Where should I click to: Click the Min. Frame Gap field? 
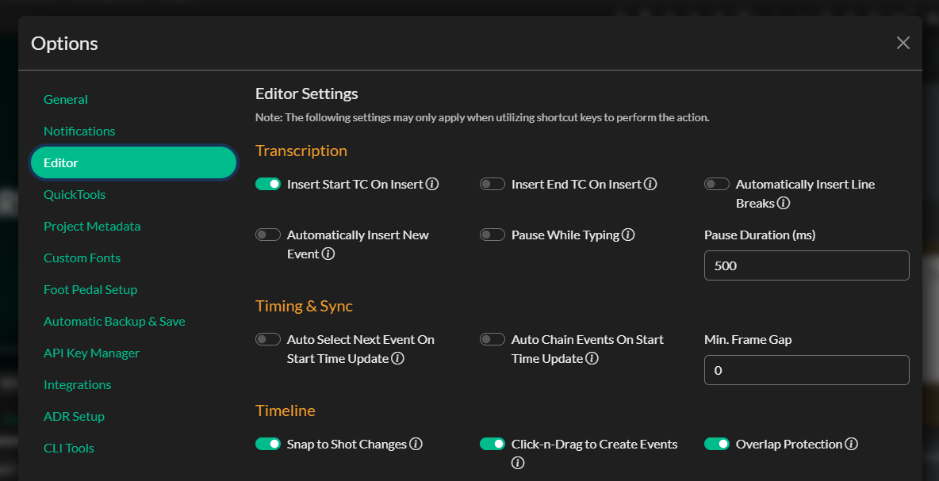[806, 370]
